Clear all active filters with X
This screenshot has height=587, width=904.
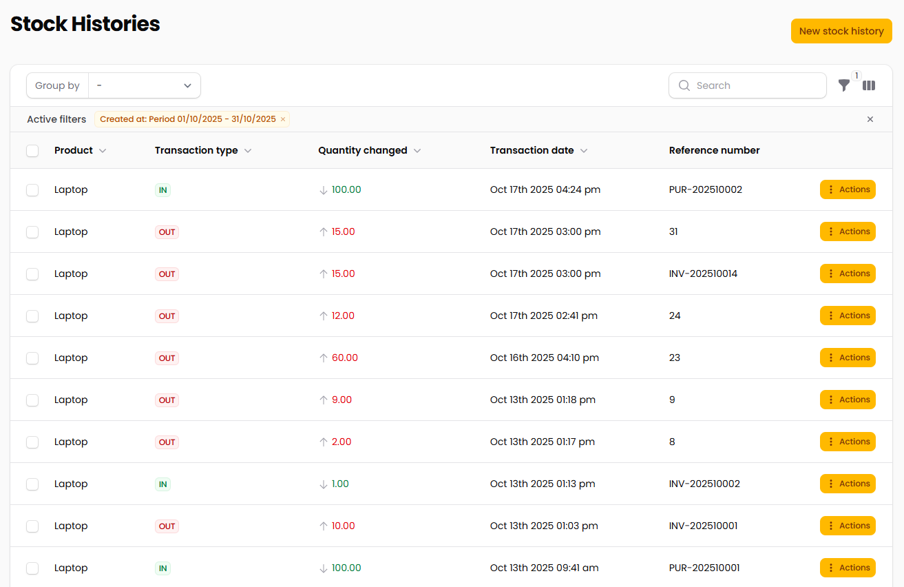pyautogui.click(x=870, y=119)
